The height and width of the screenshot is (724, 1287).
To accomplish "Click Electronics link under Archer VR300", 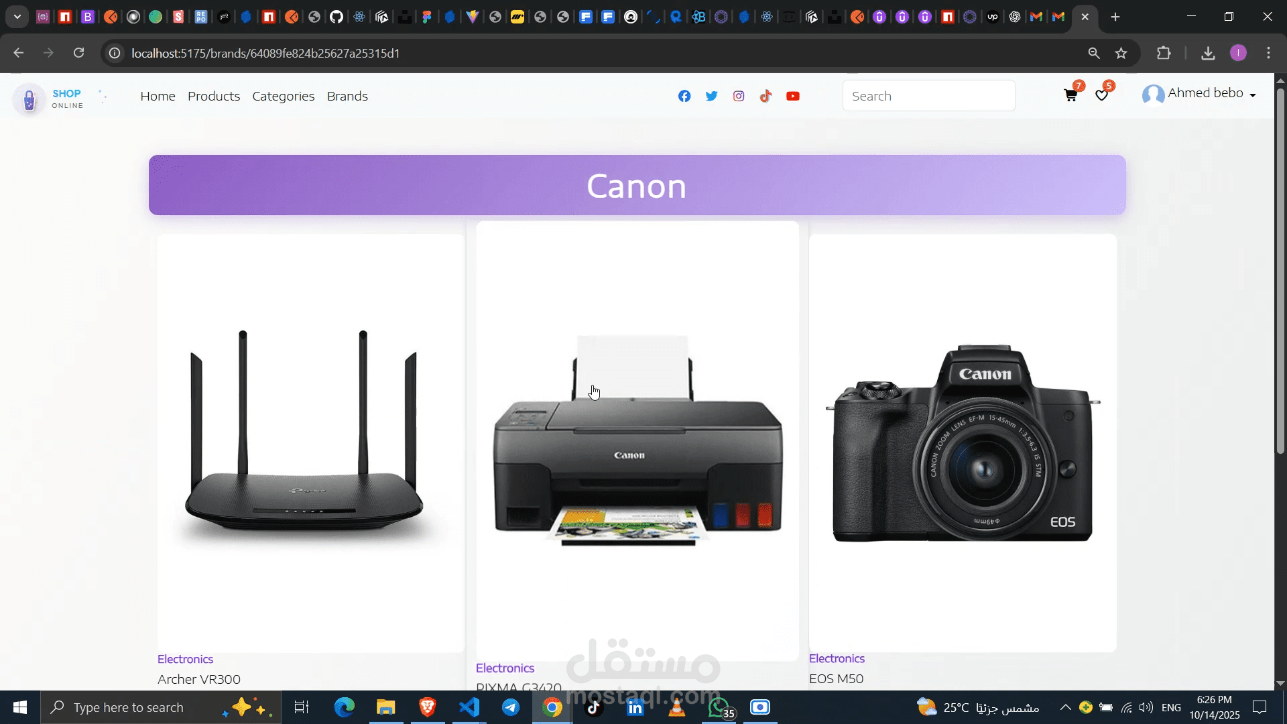I will coord(185,659).
